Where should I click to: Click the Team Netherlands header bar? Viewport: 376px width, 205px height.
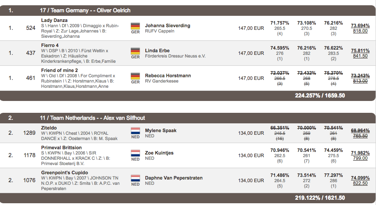[188, 118]
